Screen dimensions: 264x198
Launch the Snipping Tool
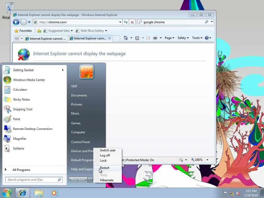[x=34, y=109]
